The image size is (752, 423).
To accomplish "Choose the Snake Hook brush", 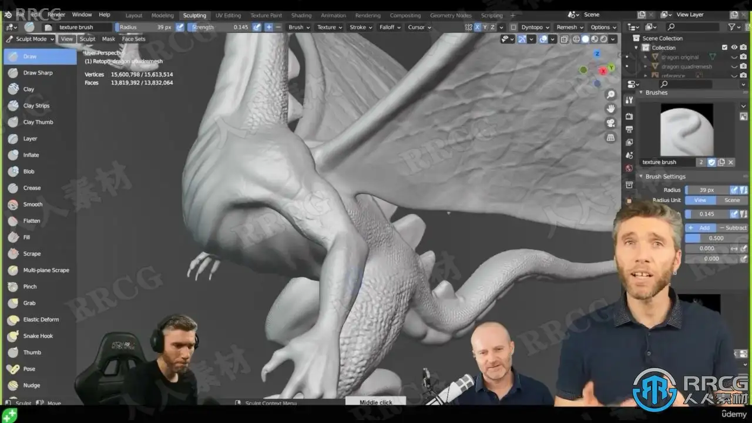I will (x=40, y=336).
